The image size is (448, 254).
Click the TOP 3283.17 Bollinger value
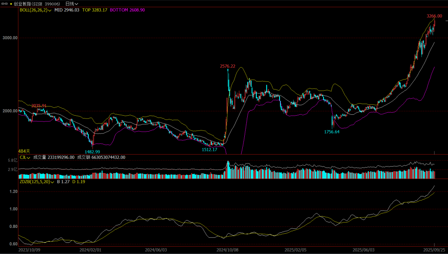pyautogui.click(x=96, y=10)
